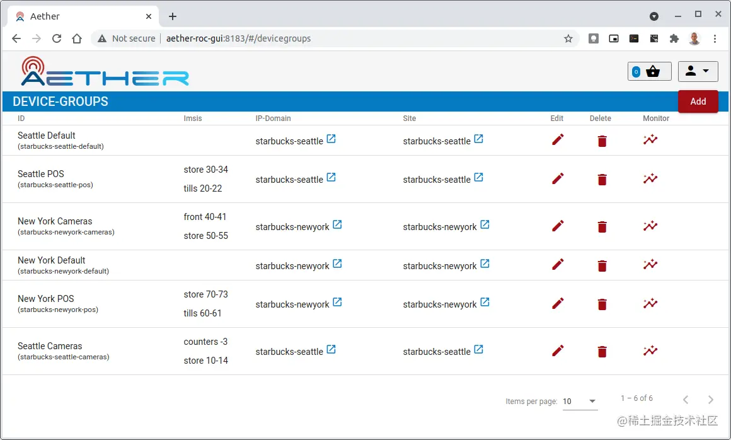Open Site link for New York POS row

click(x=485, y=302)
